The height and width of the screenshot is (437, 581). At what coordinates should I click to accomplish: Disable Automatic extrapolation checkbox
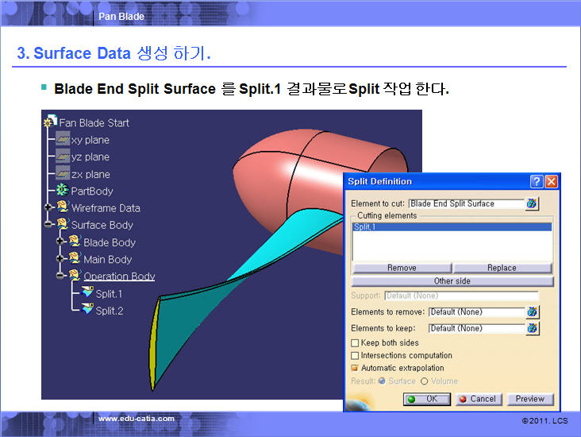[x=355, y=369]
